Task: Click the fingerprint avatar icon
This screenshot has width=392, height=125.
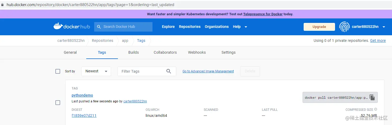Action: pos(344,27)
